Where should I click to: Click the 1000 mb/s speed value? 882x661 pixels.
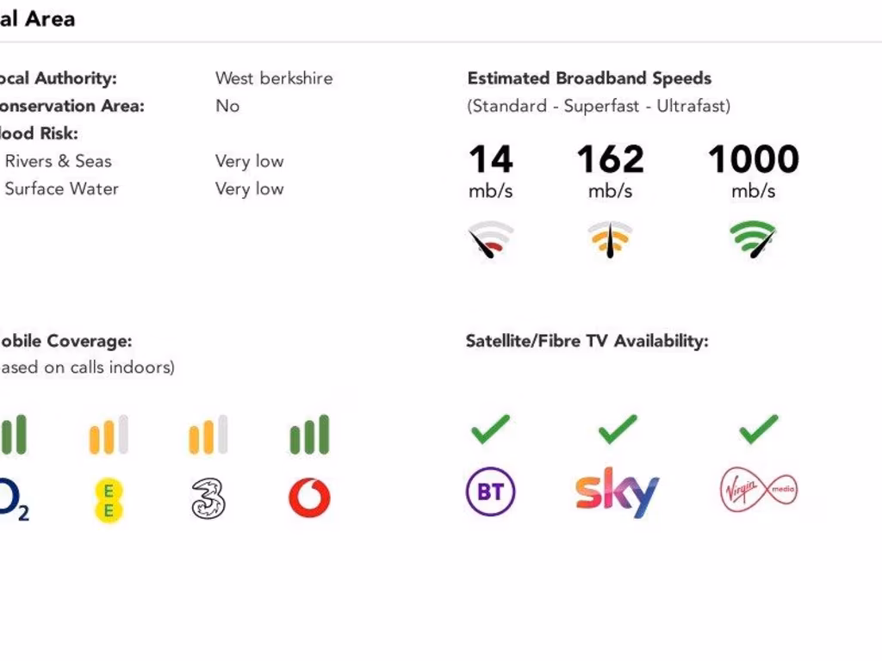(x=753, y=160)
